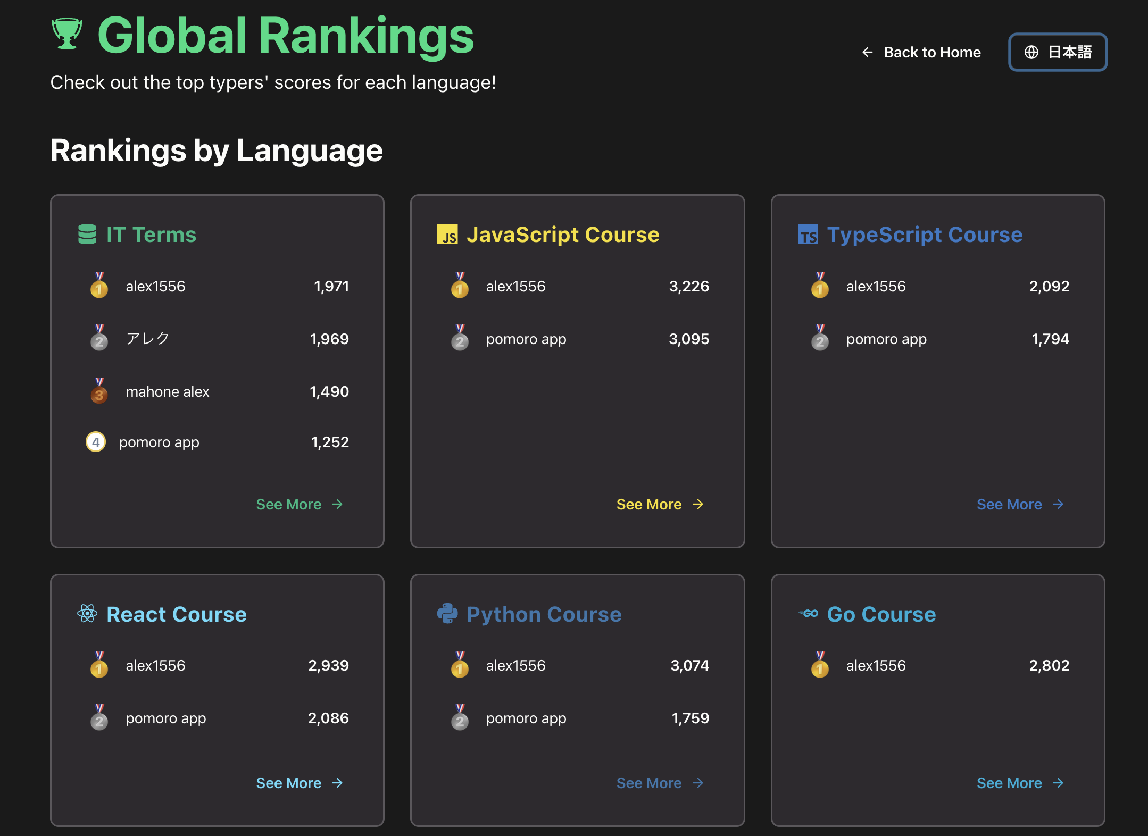Click the globe icon in language button
1148x836 pixels.
(x=1031, y=52)
